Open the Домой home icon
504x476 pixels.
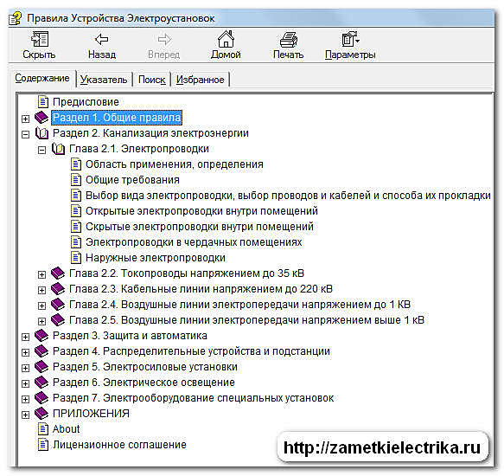click(226, 39)
